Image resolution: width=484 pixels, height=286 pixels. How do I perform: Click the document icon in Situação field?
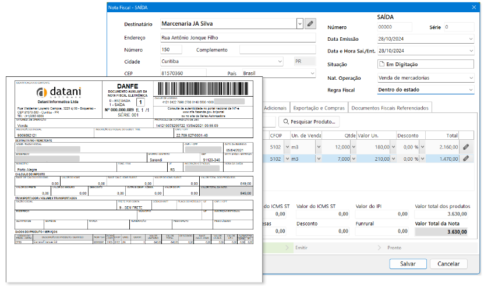[382, 64]
